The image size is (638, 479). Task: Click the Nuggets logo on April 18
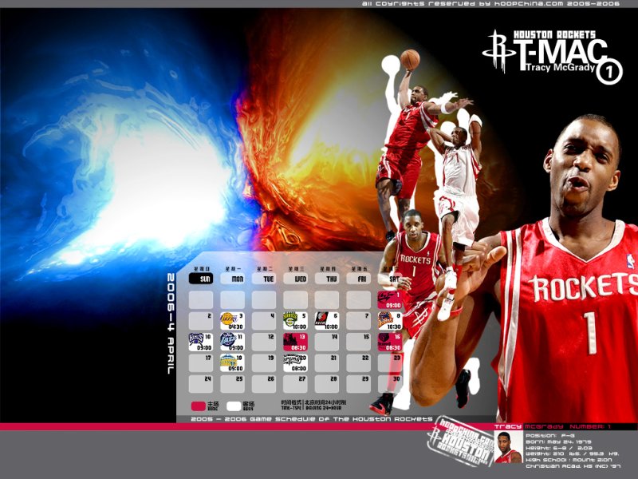click(x=228, y=362)
